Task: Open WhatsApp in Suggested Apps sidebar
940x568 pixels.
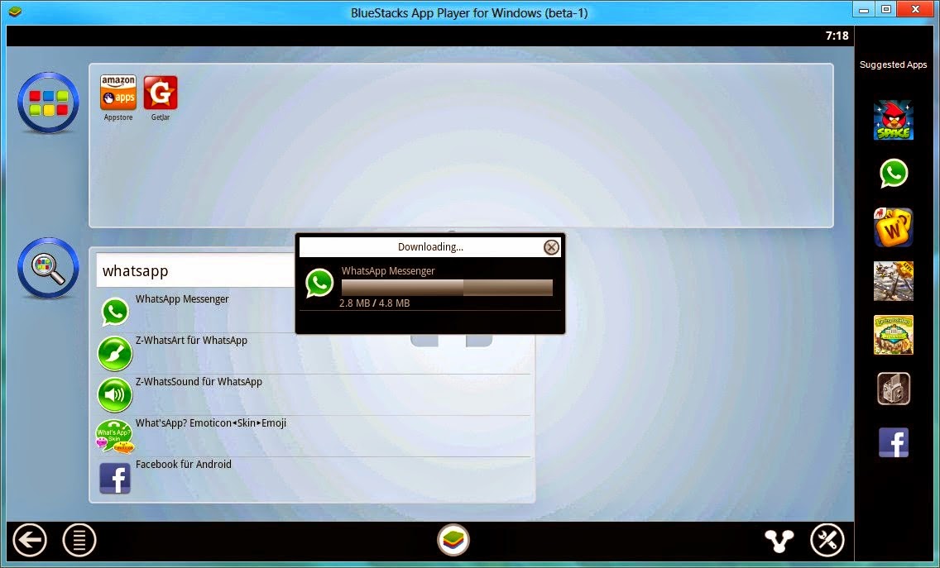Action: [893, 173]
